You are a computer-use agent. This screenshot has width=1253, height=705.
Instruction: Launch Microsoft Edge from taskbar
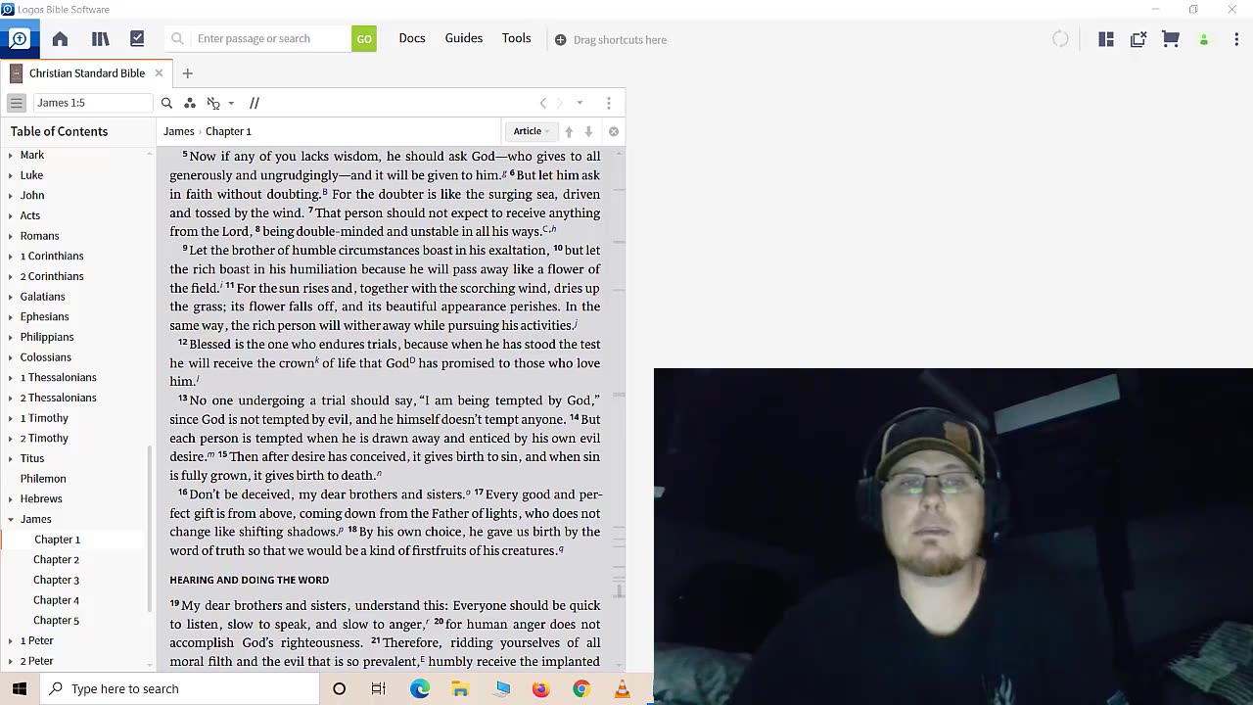(420, 689)
